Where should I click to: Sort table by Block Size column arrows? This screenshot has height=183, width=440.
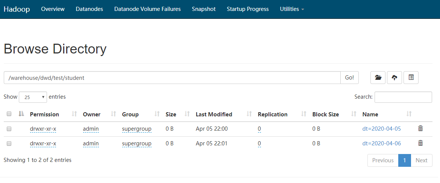(x=354, y=114)
